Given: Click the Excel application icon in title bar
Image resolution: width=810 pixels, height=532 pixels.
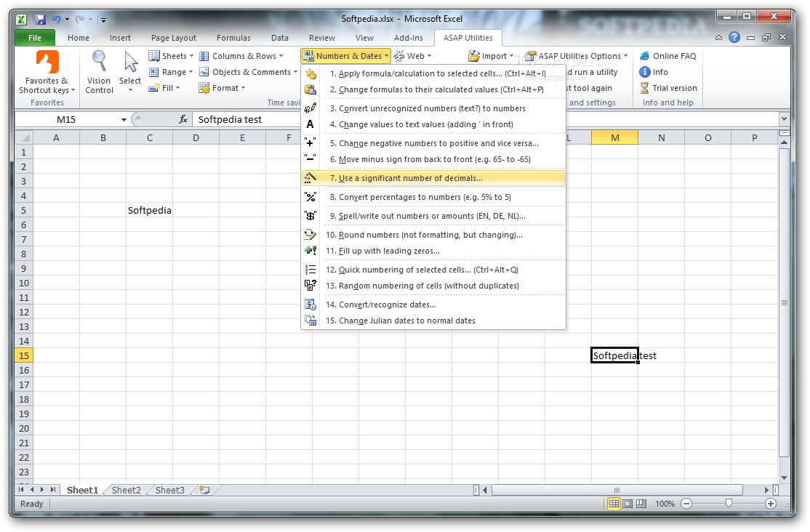Looking at the screenshot, I should [21, 20].
